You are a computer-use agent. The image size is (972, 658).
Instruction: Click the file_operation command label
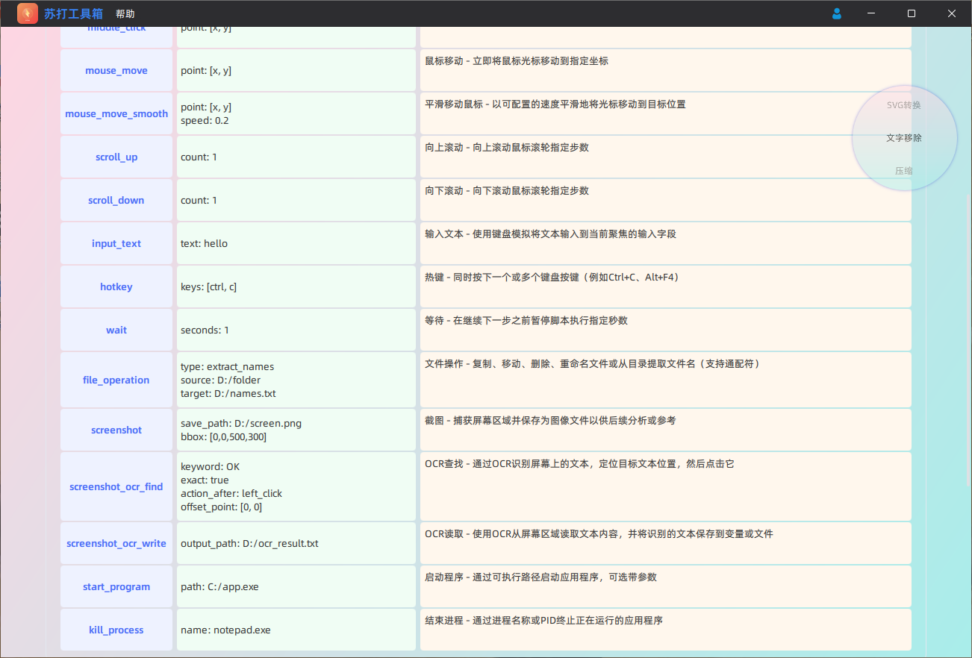pos(116,380)
